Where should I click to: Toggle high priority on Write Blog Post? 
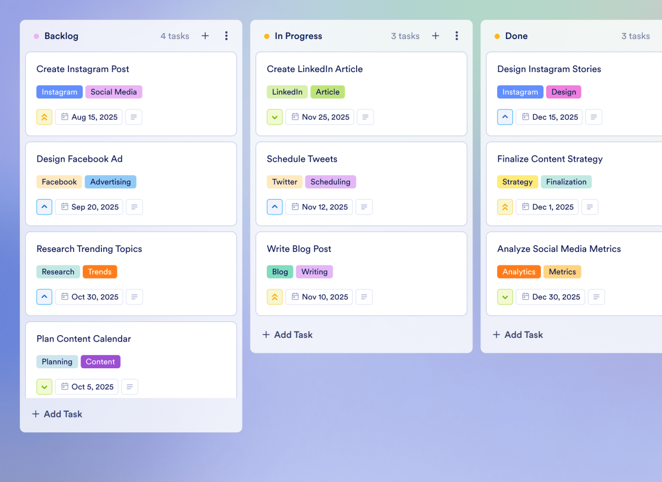click(274, 297)
